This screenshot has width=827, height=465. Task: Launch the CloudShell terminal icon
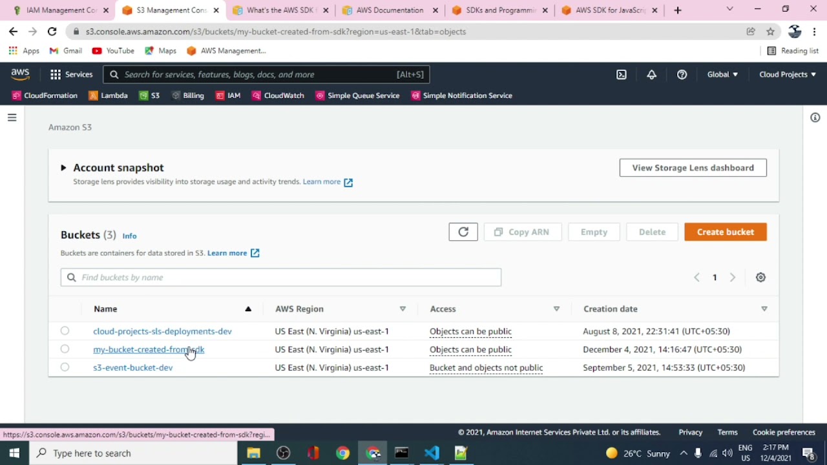[x=622, y=74]
